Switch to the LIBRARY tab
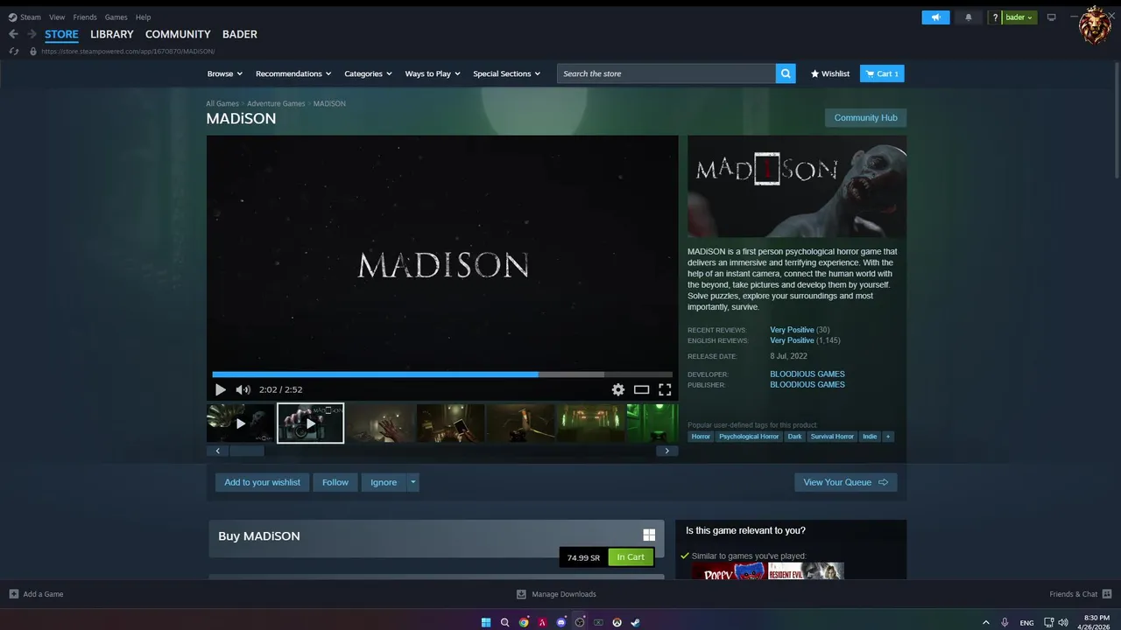Screen dimensions: 1121x630 click(112, 34)
